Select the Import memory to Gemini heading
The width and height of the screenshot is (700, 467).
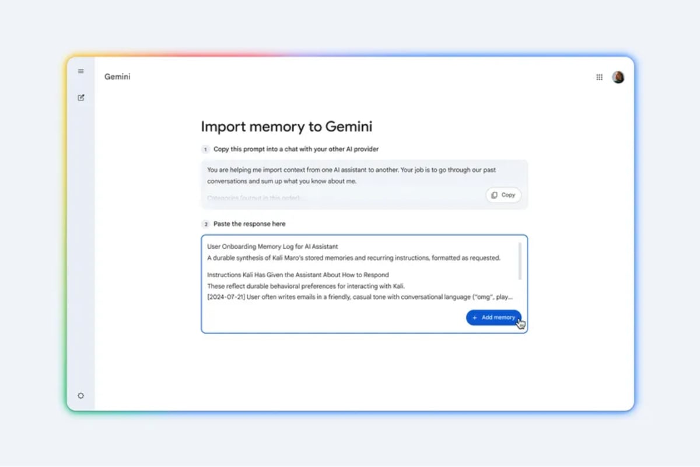click(286, 127)
